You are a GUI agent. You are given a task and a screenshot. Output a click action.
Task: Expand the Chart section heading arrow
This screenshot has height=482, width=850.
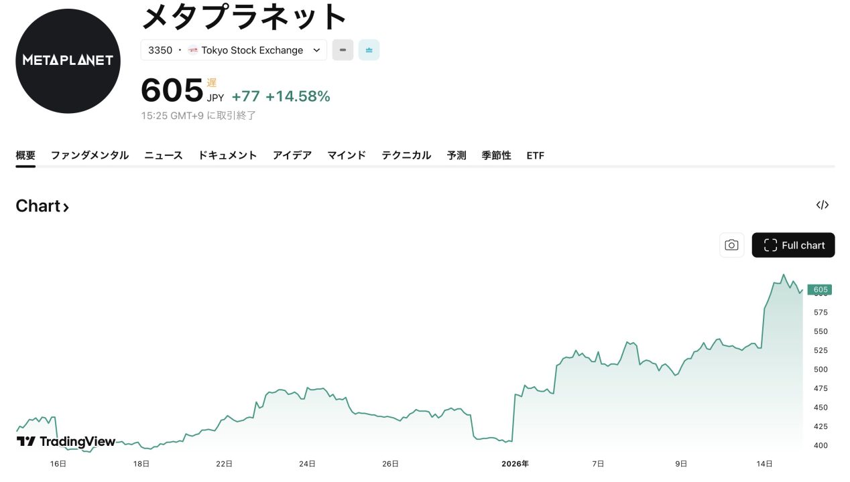coord(66,207)
